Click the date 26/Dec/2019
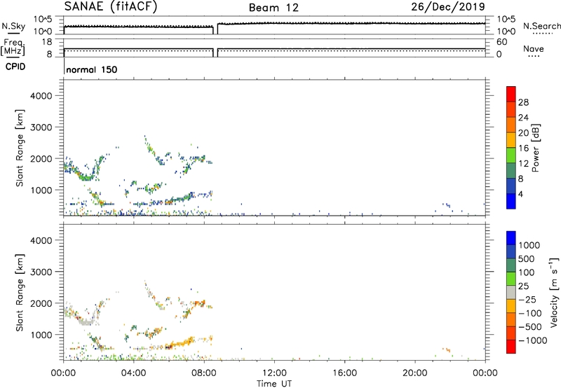 pyautogui.click(x=448, y=6)
